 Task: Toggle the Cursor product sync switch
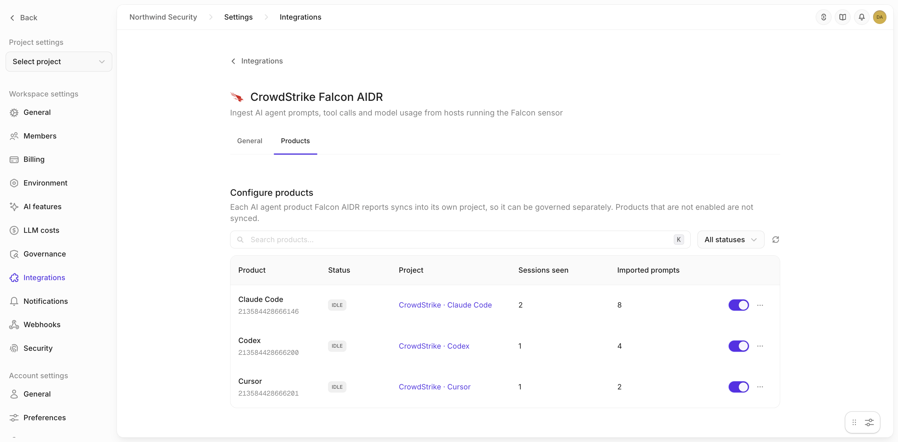738,387
